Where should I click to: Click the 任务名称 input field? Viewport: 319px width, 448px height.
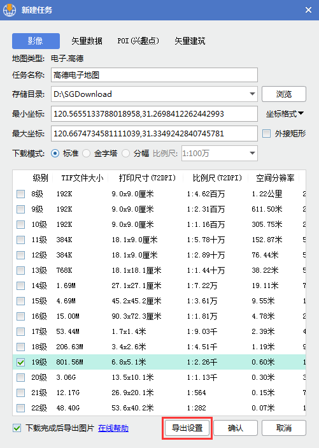pyautogui.click(x=154, y=75)
